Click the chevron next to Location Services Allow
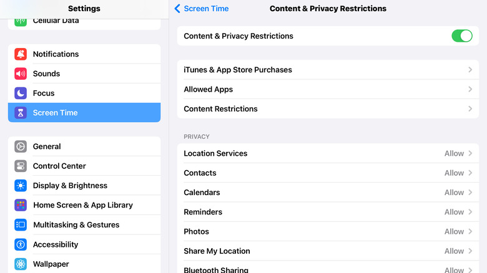 click(x=470, y=153)
